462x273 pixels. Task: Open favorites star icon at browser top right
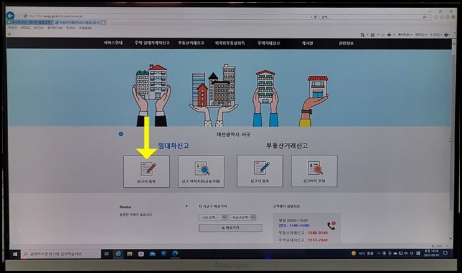pyautogui.click(x=441, y=17)
